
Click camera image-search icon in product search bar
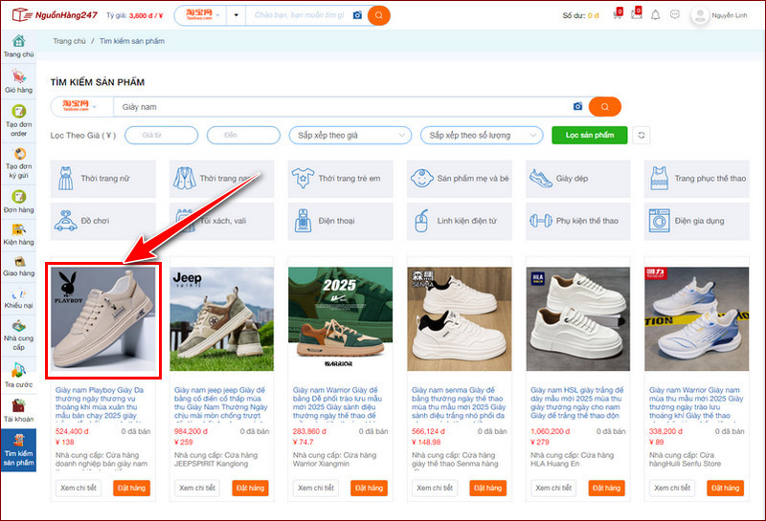coord(578,106)
